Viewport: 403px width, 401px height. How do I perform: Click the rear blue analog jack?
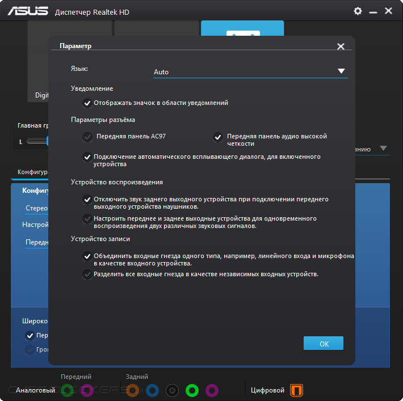point(153,390)
